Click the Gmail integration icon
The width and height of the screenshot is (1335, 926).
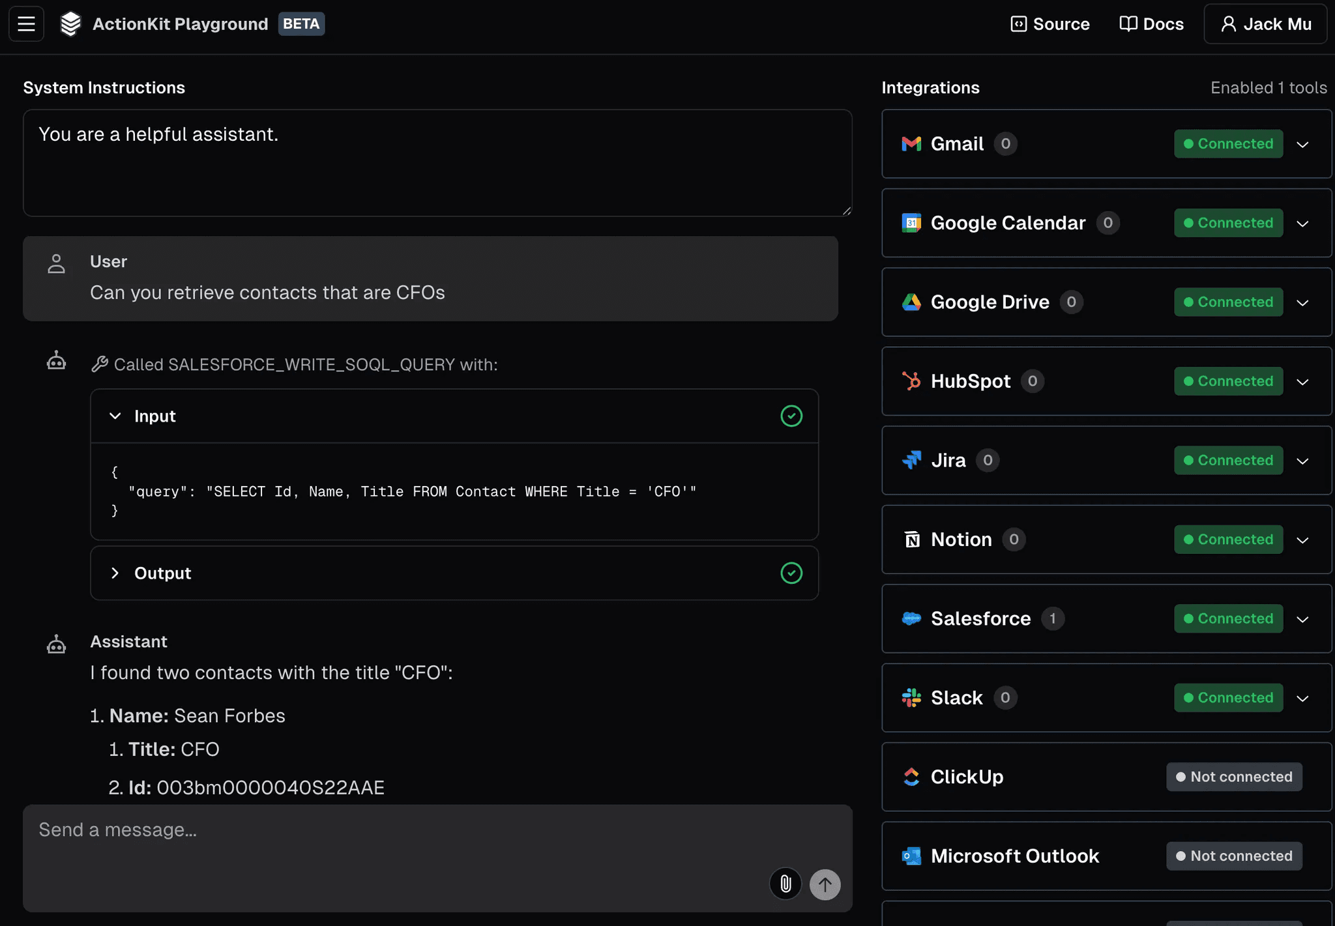point(911,144)
